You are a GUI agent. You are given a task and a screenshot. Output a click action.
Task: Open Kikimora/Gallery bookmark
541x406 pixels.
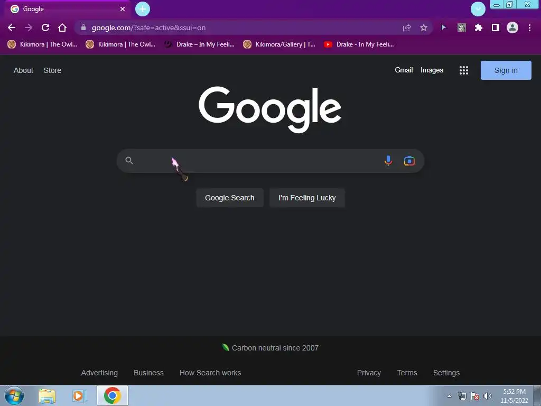279,44
